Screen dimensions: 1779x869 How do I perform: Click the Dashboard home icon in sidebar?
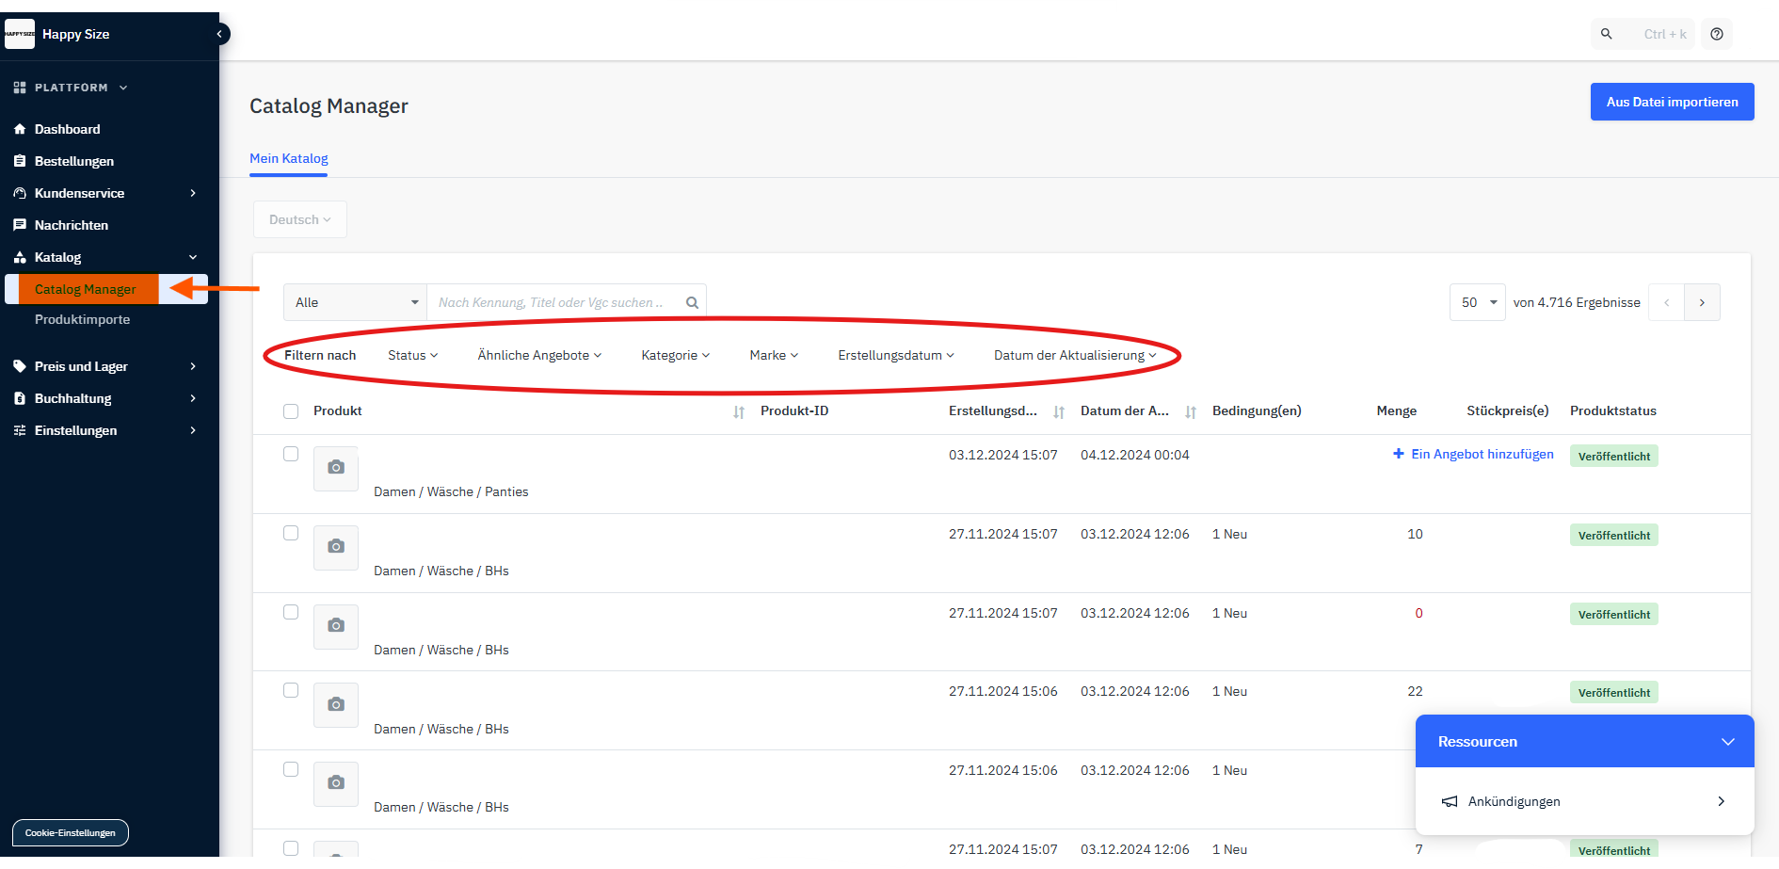pyautogui.click(x=20, y=129)
